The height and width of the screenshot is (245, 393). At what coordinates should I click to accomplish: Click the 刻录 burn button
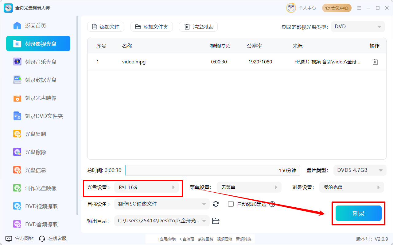(358, 213)
